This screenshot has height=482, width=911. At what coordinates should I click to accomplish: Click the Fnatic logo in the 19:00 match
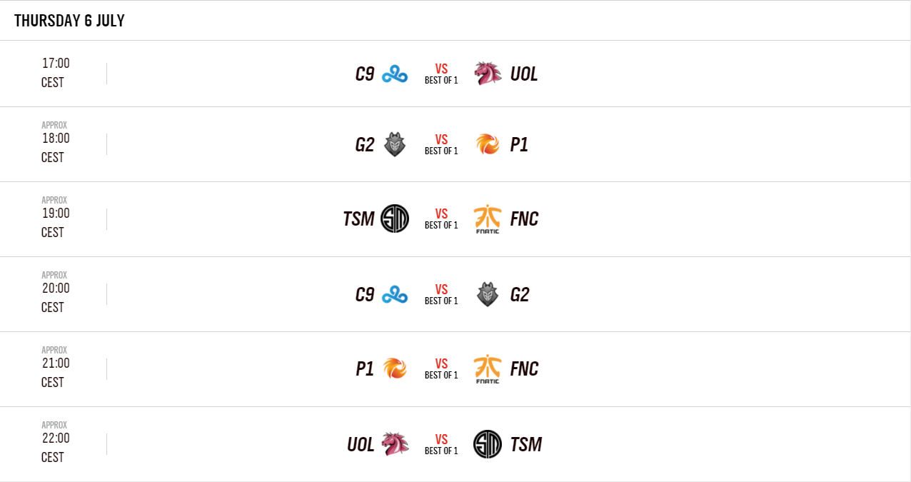click(488, 219)
